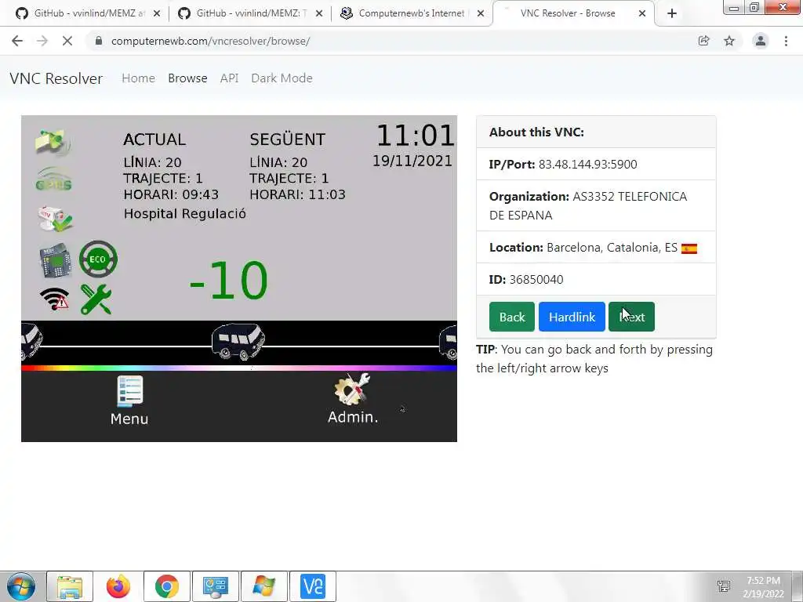Open File Explorer from taskbar
This screenshot has width=803, height=602.
click(70, 586)
